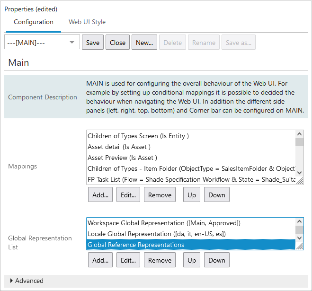Move mapping Up in the list
Viewport: 312px width, 291px height.
pyautogui.click(x=192, y=195)
